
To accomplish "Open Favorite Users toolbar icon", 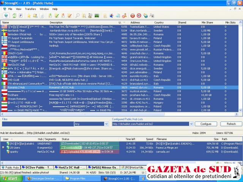I will pos(35,16).
